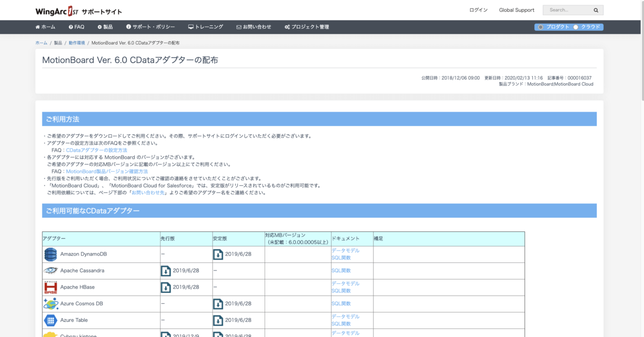Screen dimensions: 644x337
Task: Click the ログイン link
Action: [478, 10]
